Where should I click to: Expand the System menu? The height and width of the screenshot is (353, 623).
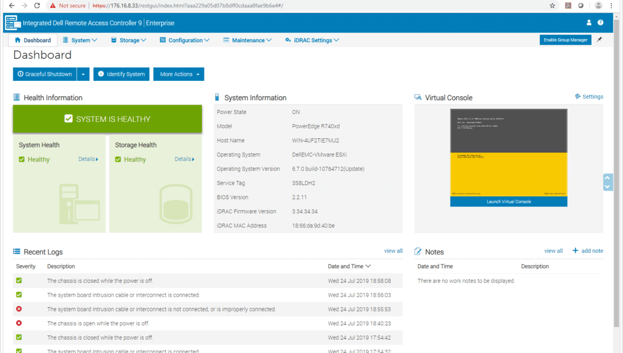[x=80, y=40]
